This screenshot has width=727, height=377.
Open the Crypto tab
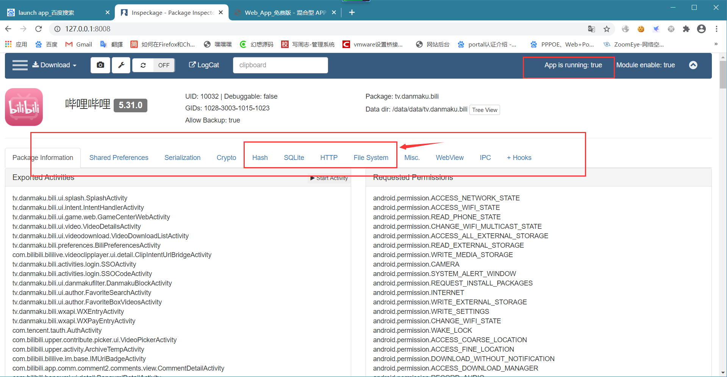[x=226, y=158]
